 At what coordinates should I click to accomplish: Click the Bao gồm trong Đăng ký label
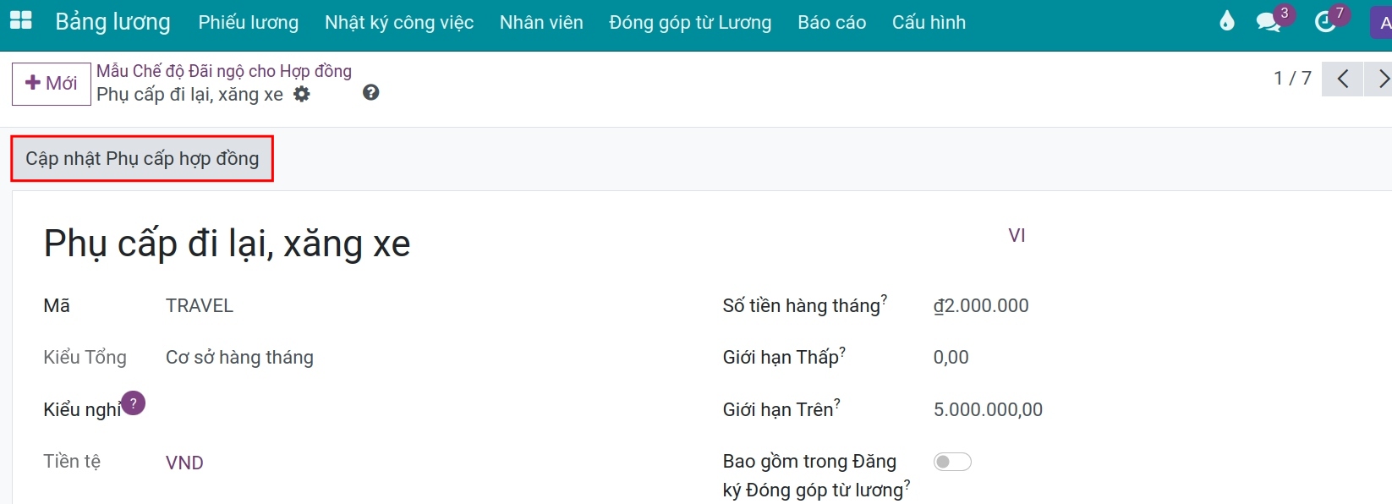[813, 476]
